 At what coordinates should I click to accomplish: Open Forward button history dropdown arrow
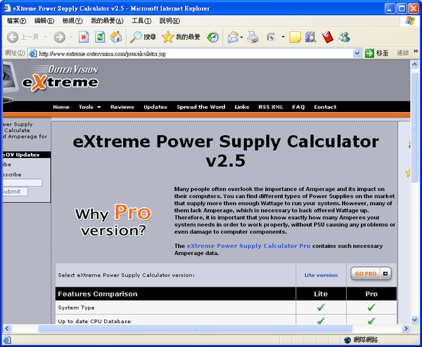[x=71, y=37]
